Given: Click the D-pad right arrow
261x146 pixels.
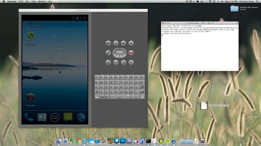Looking at the screenshot, I should click(125, 53).
